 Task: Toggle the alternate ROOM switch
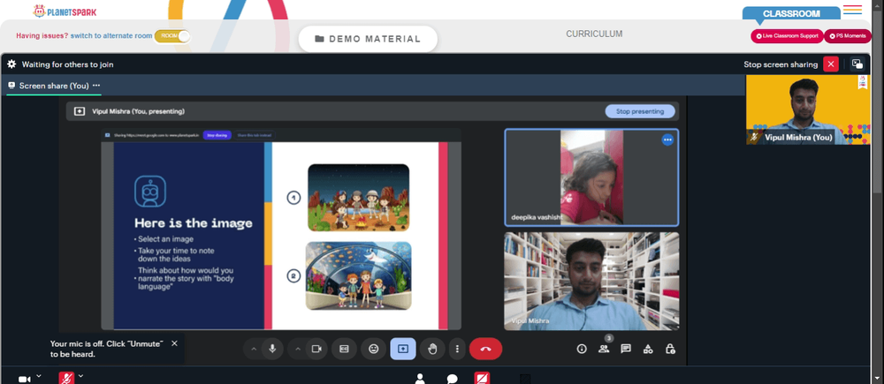172,35
